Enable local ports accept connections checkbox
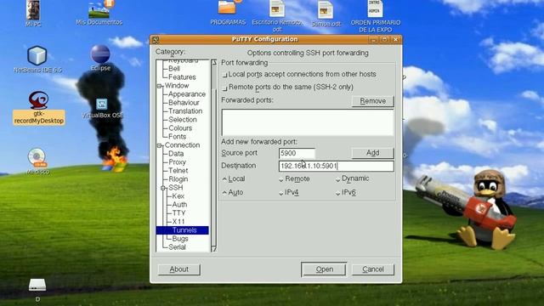The image size is (544, 306). pos(224,75)
